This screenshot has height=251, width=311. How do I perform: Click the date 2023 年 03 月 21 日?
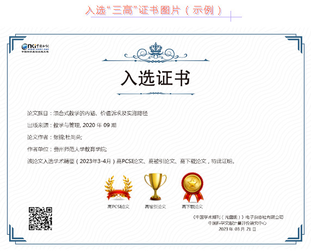tap(237, 229)
